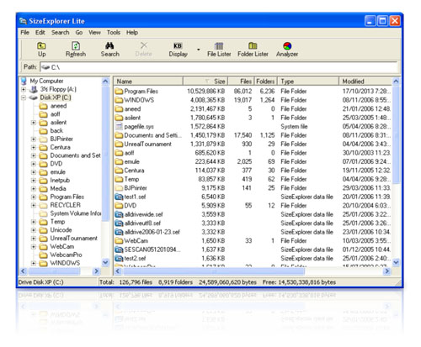This screenshot has height=347, width=421.
Task: Click the Path input field
Action: pos(218,67)
